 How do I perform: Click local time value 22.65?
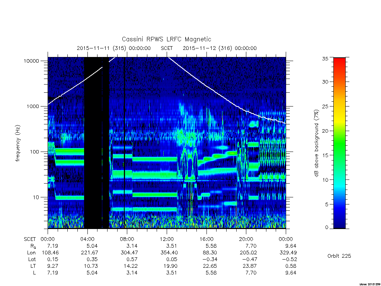[210, 266]
